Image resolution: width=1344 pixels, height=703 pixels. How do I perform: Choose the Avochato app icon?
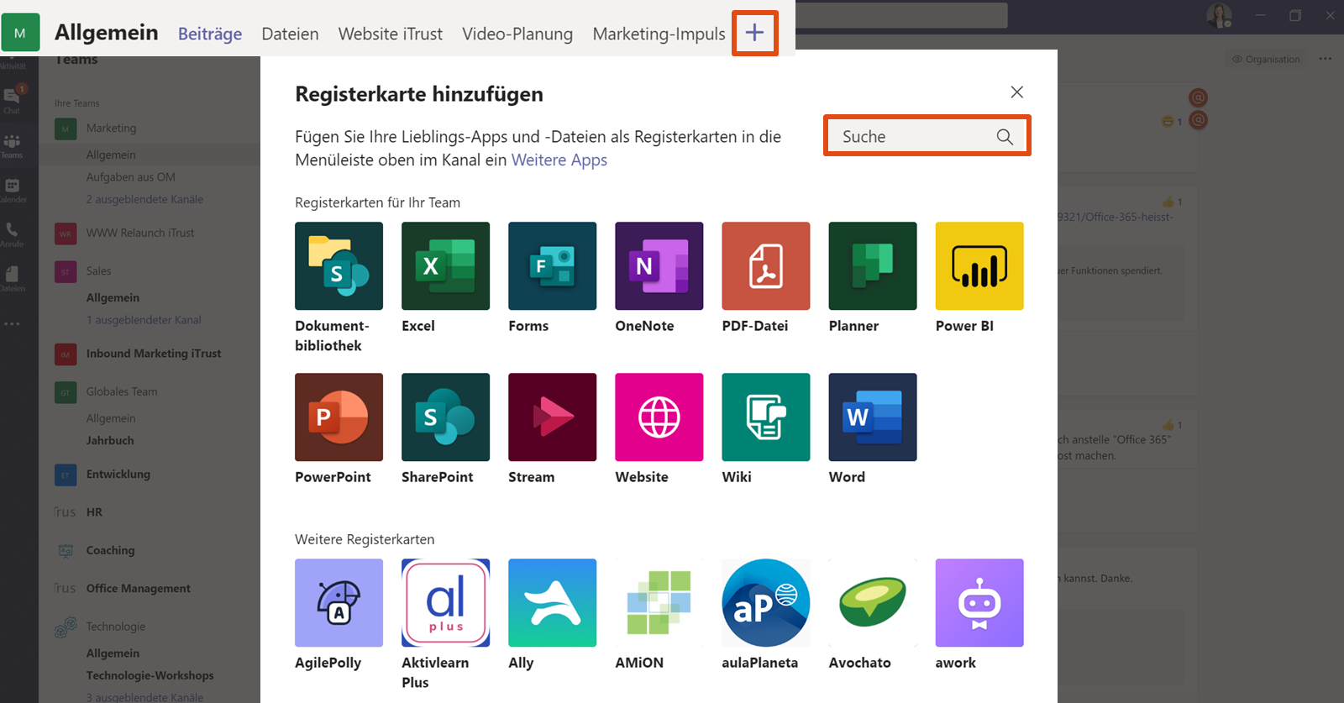[872, 603]
